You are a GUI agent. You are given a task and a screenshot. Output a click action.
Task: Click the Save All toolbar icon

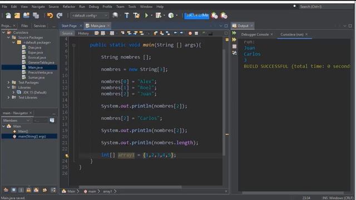(x=36, y=16)
